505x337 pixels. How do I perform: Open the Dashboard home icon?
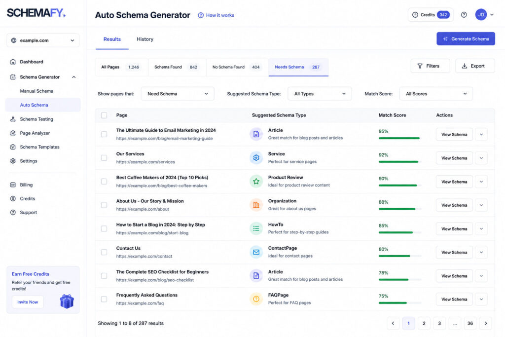(13, 62)
